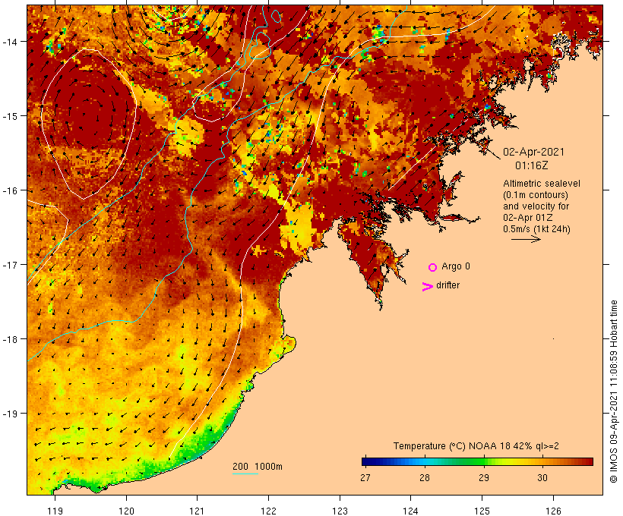The image size is (623, 516).
Task: Click the 'Altimetric sealevel' caption line
Action: pyautogui.click(x=542, y=184)
